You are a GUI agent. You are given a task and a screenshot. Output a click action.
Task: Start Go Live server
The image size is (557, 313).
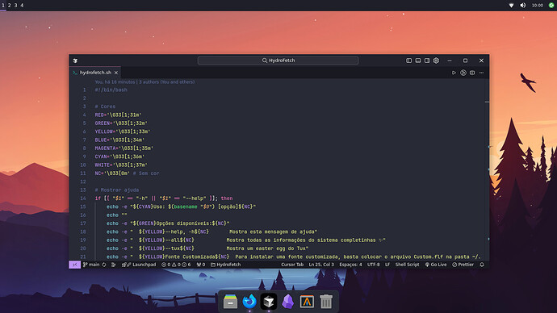point(436,265)
